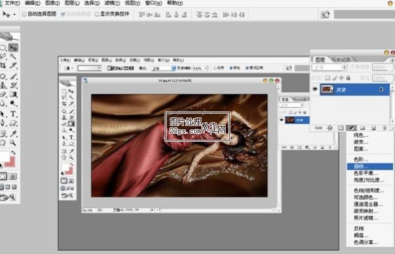Jump to ImageReady at the toolbox bottom

[8, 197]
